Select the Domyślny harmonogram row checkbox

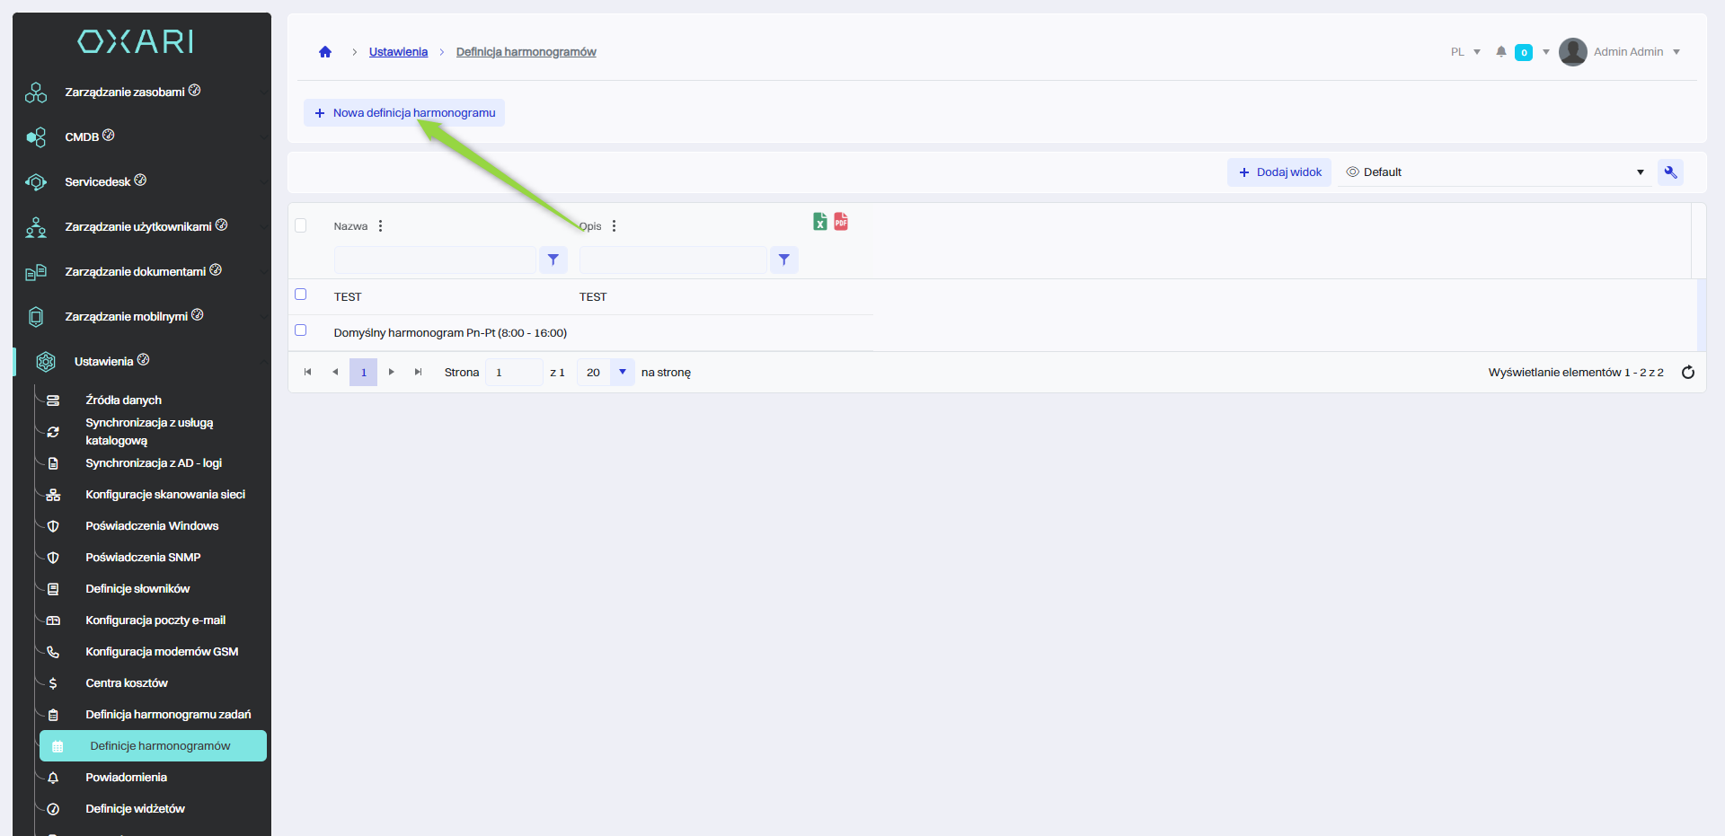(x=301, y=330)
